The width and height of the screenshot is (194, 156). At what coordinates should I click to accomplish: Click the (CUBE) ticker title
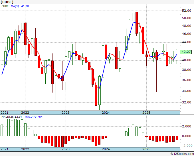(7, 2)
